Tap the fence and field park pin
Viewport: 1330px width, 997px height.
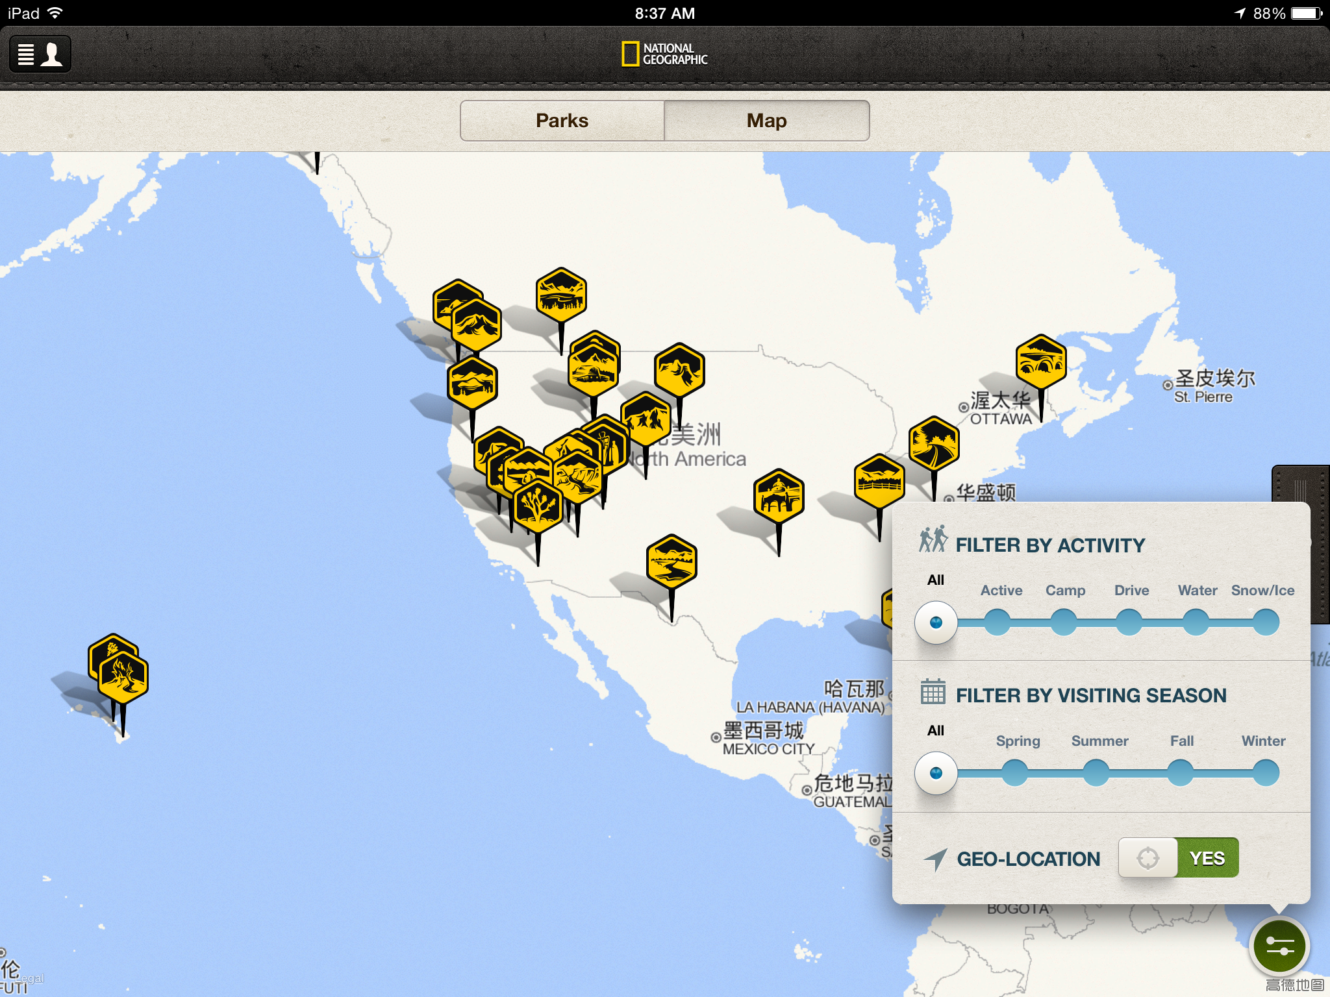click(x=879, y=482)
